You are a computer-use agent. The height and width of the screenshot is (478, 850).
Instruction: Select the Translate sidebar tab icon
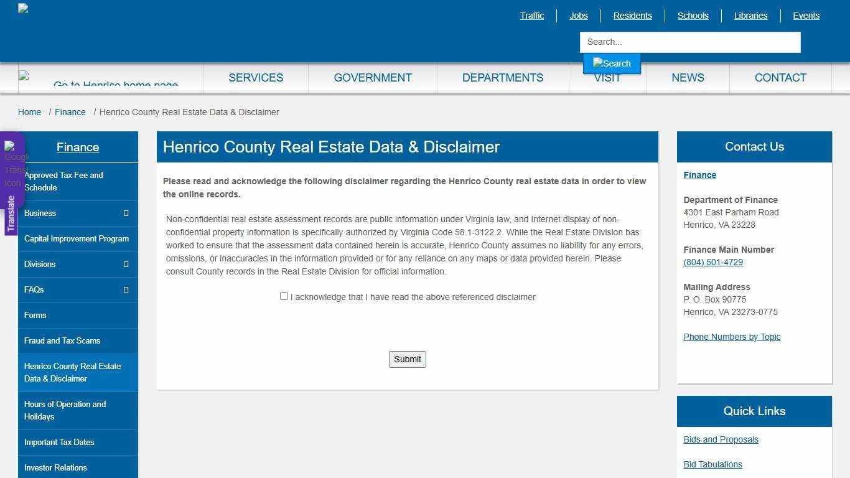(11, 212)
